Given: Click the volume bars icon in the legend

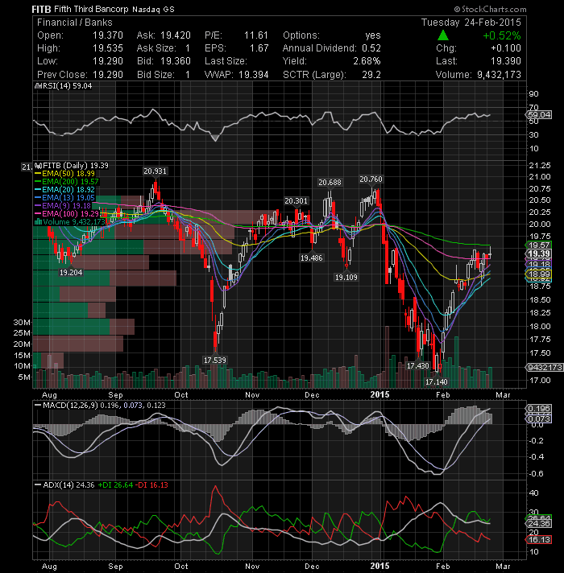Looking at the screenshot, I should tap(38, 221).
